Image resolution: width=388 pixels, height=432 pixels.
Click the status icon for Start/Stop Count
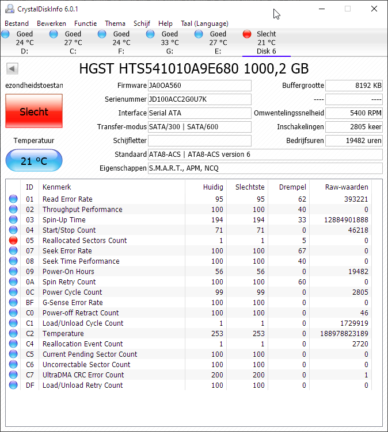(x=13, y=230)
